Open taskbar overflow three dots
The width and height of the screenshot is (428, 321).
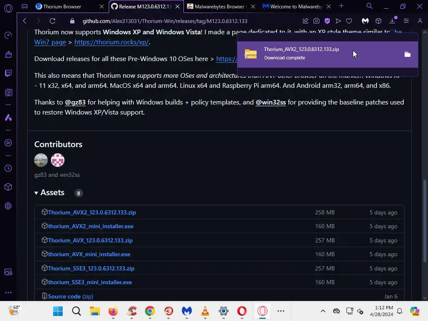click(x=281, y=311)
